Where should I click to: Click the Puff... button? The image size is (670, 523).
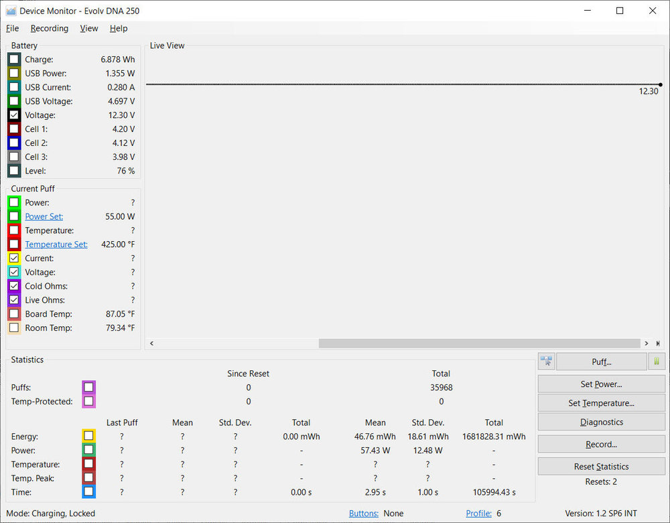(601, 362)
